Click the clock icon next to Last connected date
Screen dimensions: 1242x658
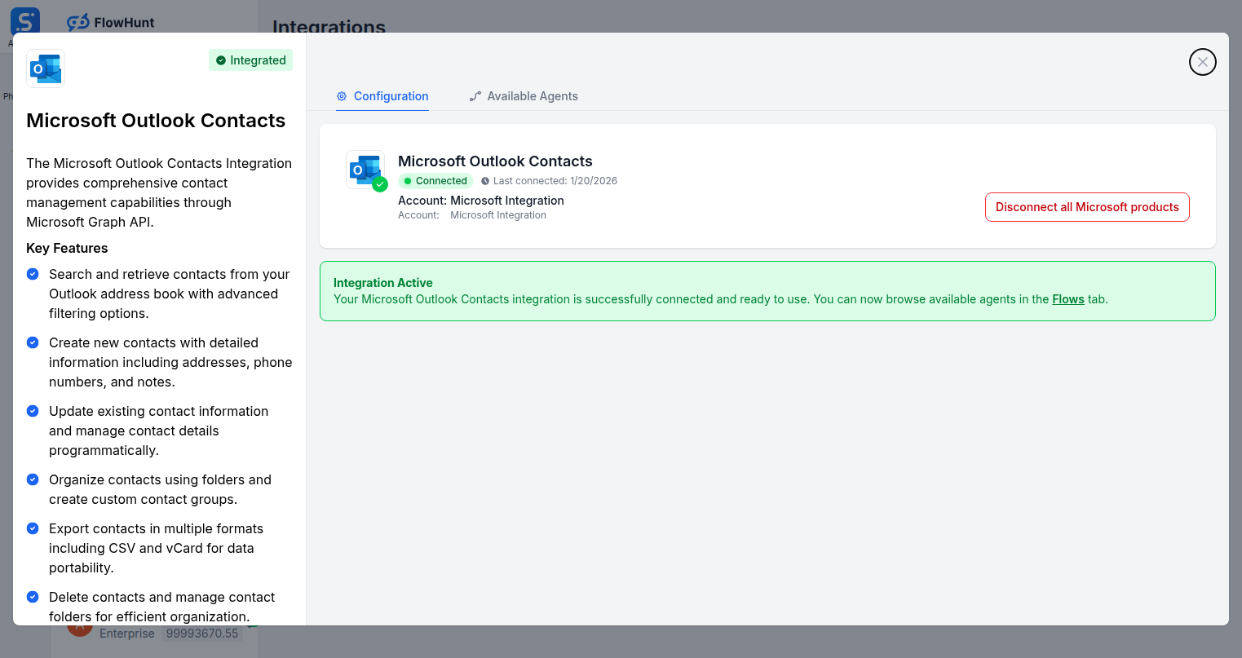click(487, 180)
